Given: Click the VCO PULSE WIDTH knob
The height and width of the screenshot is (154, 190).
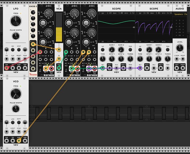Looking at the screenshot, I should [15, 109].
